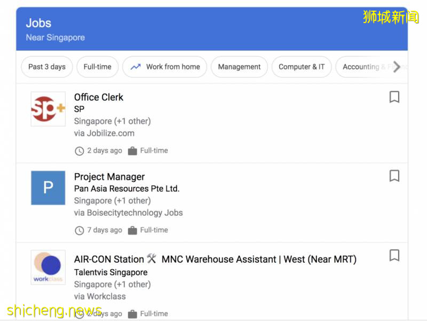Viewport: 427px width, 321px height.
Task: Click the SP company logo
Action: (x=48, y=109)
